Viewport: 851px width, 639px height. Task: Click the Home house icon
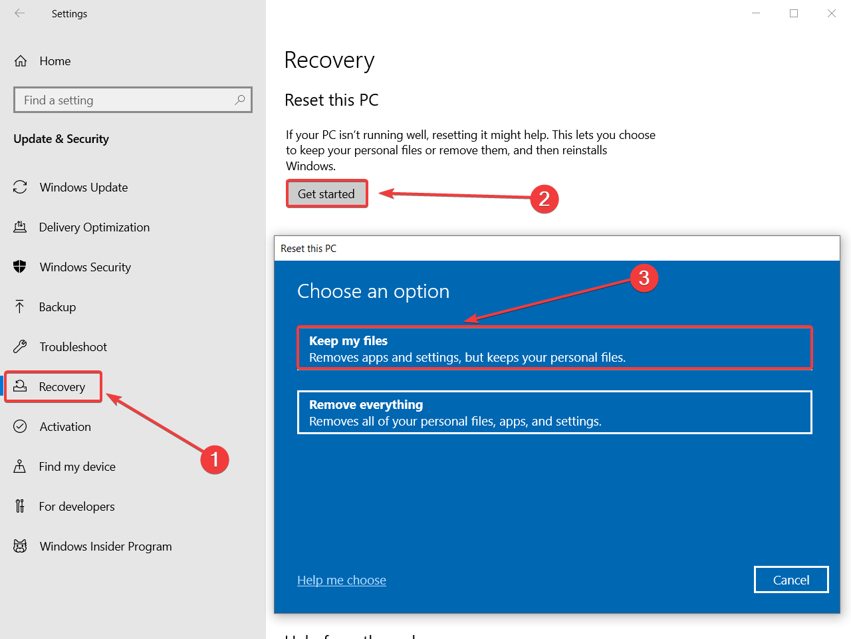(x=21, y=61)
